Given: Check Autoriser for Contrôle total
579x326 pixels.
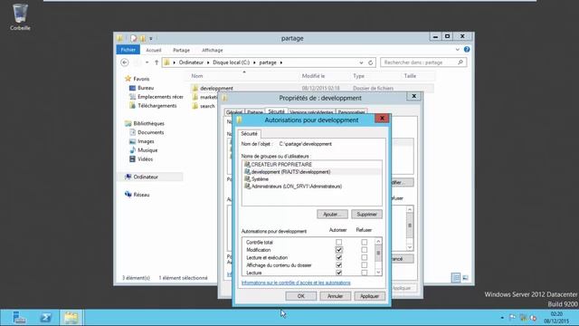Looking at the screenshot, I should pos(338,243).
